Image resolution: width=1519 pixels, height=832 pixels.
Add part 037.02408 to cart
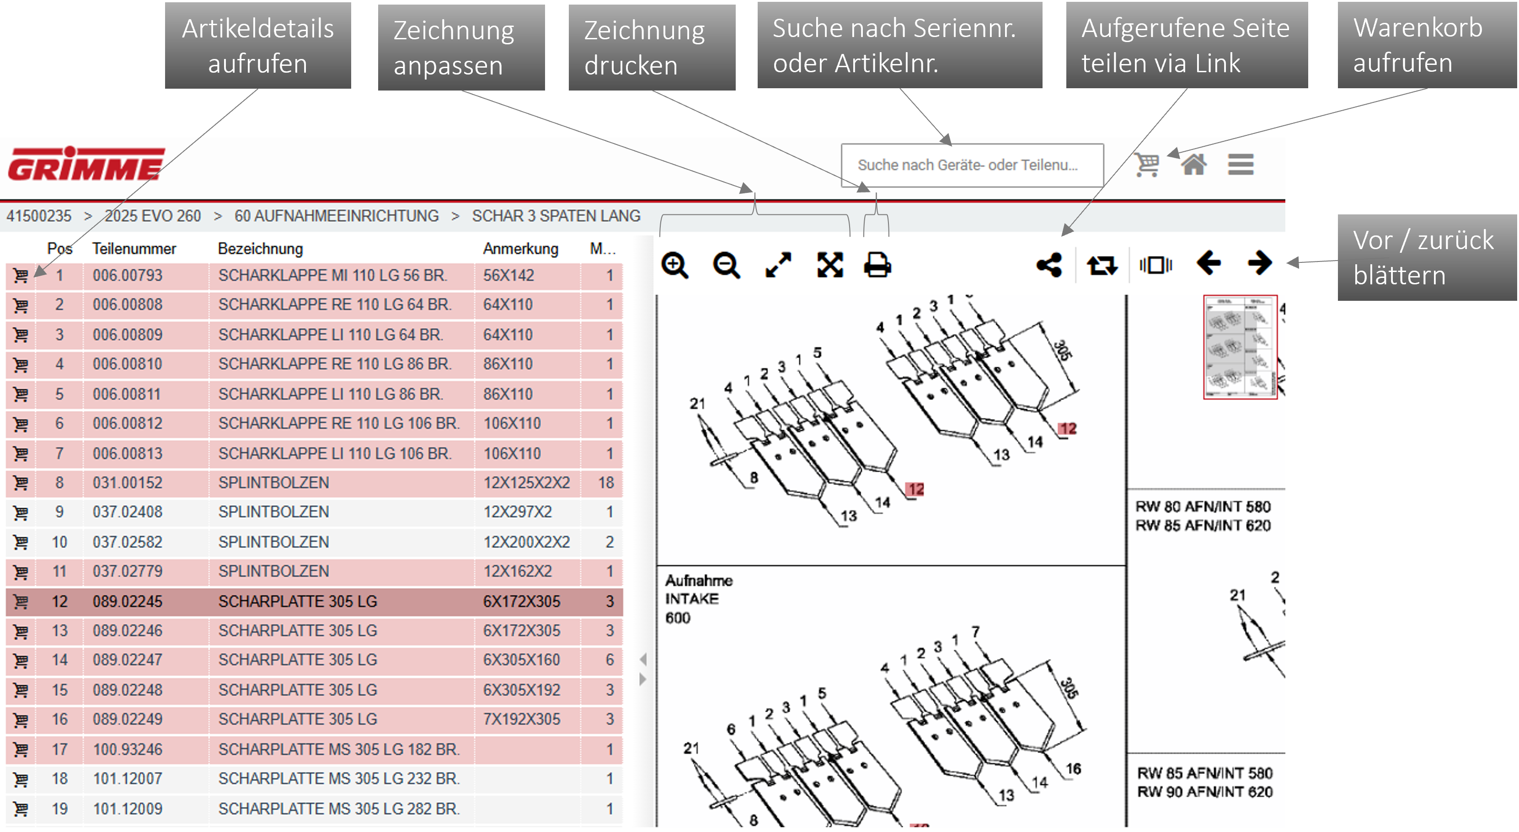[x=21, y=512]
